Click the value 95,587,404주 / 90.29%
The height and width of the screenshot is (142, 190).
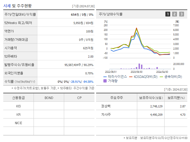(x=79, y=65)
